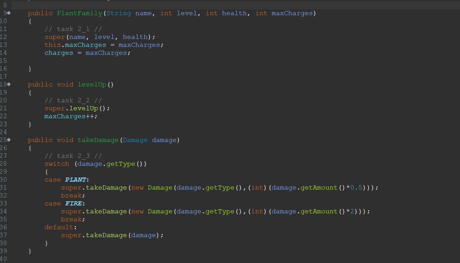Click the 'break' statement under case FIRE
The width and height of the screenshot is (460, 263).
click(x=73, y=219)
